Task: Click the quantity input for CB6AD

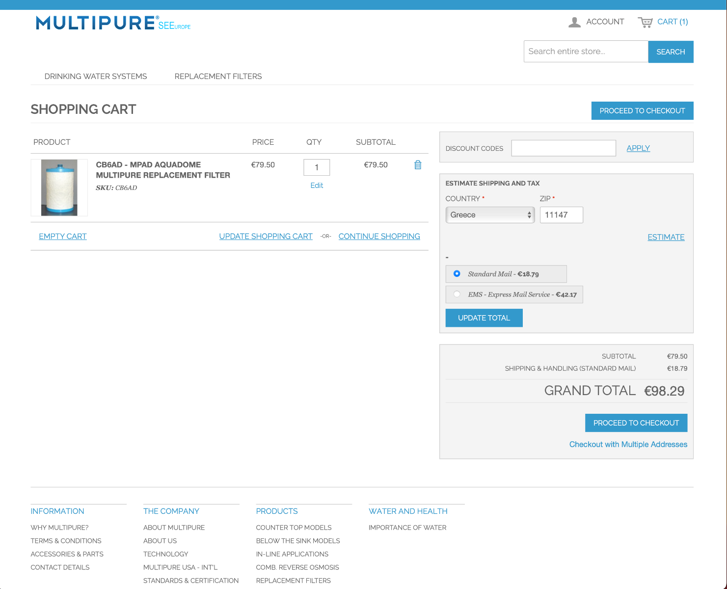Action: [317, 167]
